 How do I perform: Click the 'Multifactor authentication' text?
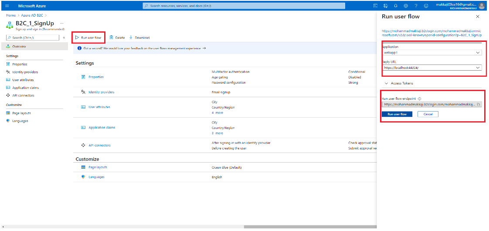(x=231, y=72)
